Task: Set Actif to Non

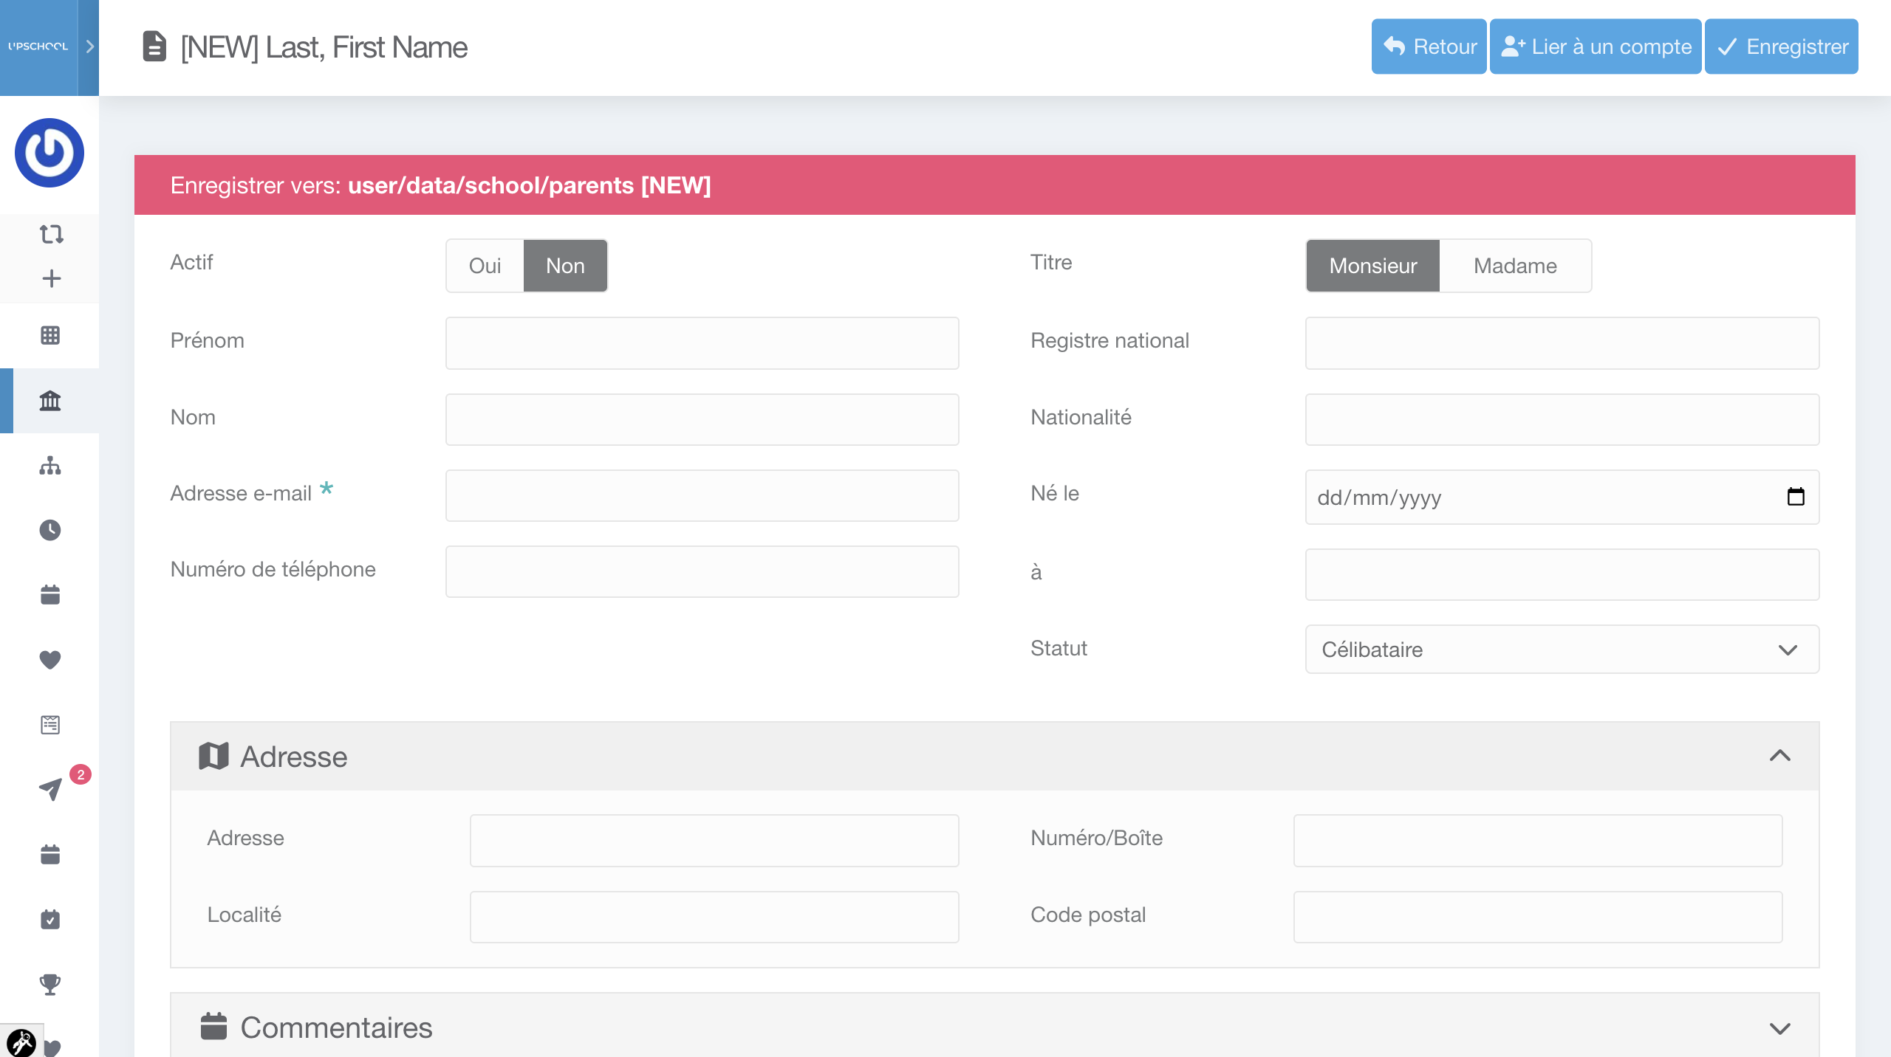Action: click(x=565, y=266)
